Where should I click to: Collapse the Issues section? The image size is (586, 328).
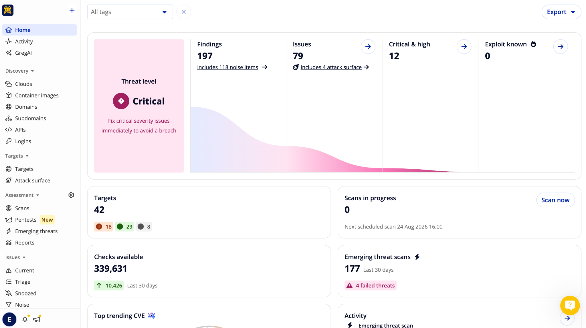(15, 257)
